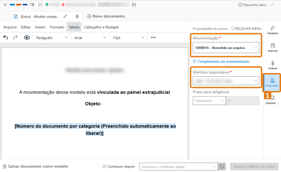Toggle the document preview eye icon
Image resolution: width=281 pixels, height=172 pixels.
(x=26, y=37)
